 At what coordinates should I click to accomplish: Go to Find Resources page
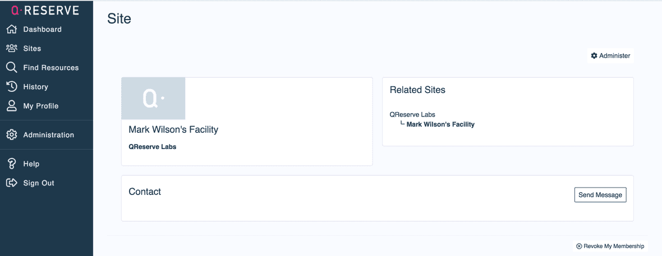click(x=50, y=68)
